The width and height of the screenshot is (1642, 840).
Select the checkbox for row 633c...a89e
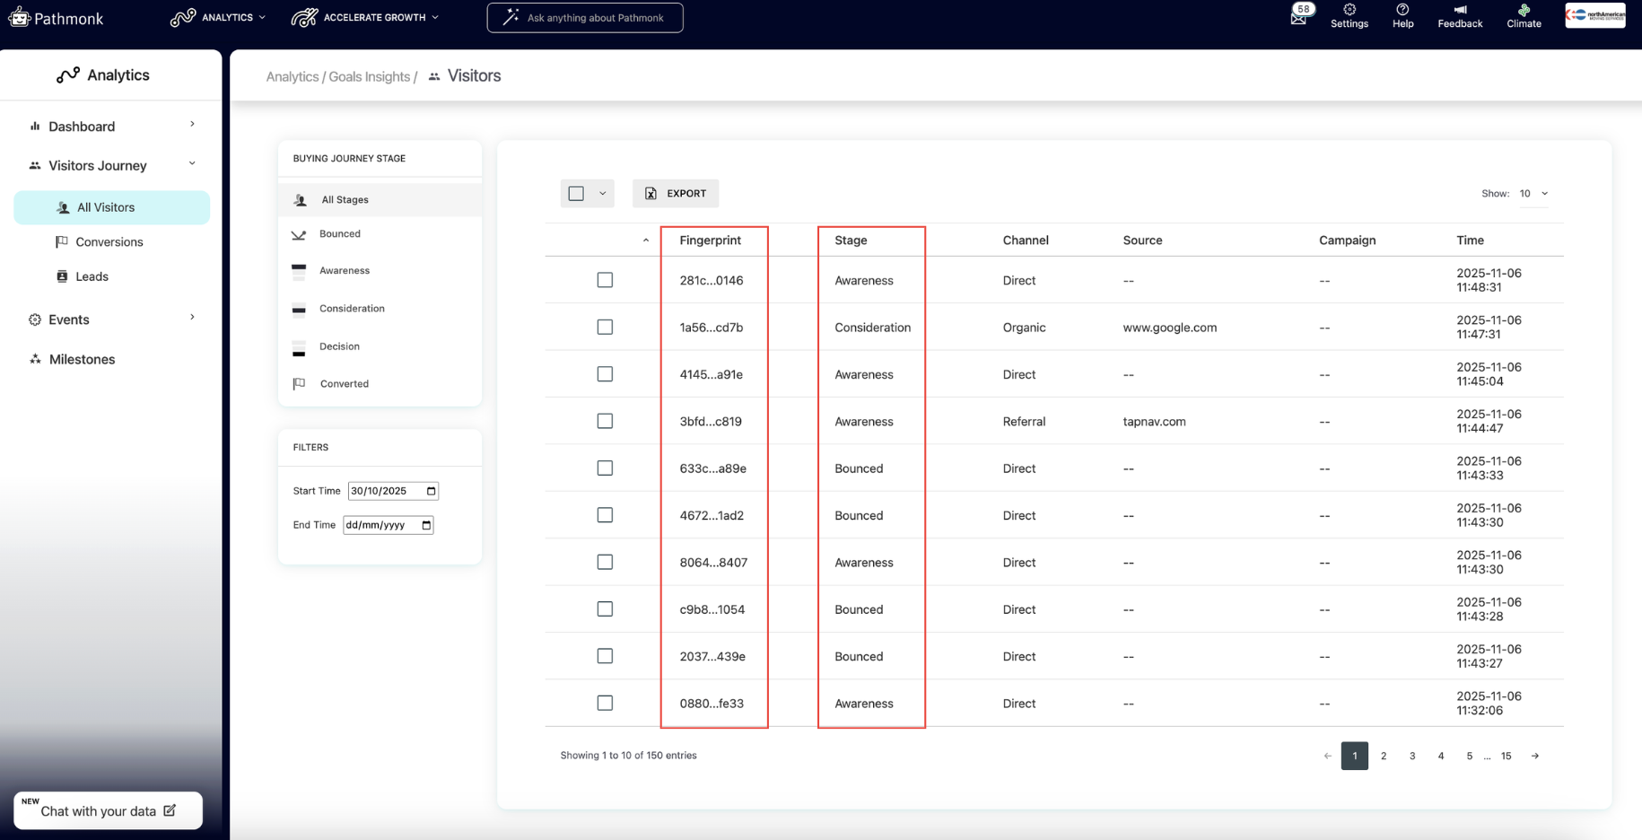(x=605, y=468)
